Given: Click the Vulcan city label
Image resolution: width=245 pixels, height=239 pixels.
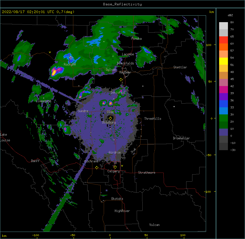Looking at the screenshot, I should (x=154, y=225).
